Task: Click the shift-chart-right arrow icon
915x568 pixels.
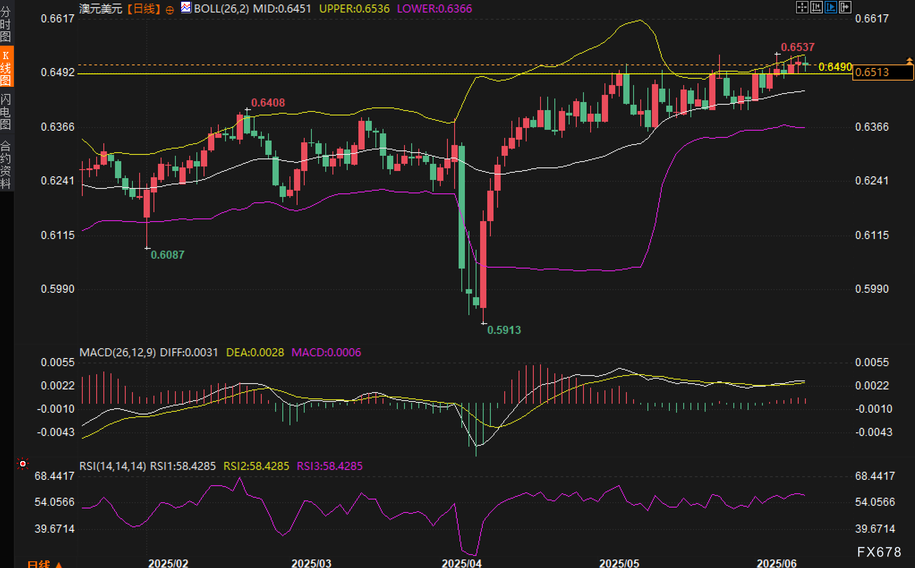Action: 845,7
